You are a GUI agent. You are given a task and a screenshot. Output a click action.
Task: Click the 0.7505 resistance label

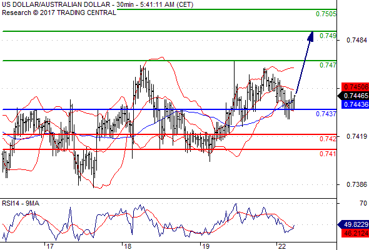[x=326, y=14]
